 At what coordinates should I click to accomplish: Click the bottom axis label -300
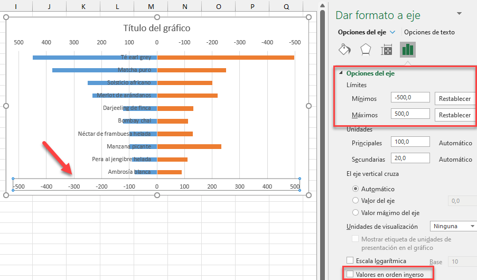tap(73, 186)
